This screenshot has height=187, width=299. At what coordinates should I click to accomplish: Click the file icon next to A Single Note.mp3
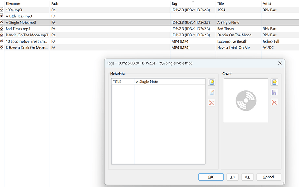coord(2,23)
